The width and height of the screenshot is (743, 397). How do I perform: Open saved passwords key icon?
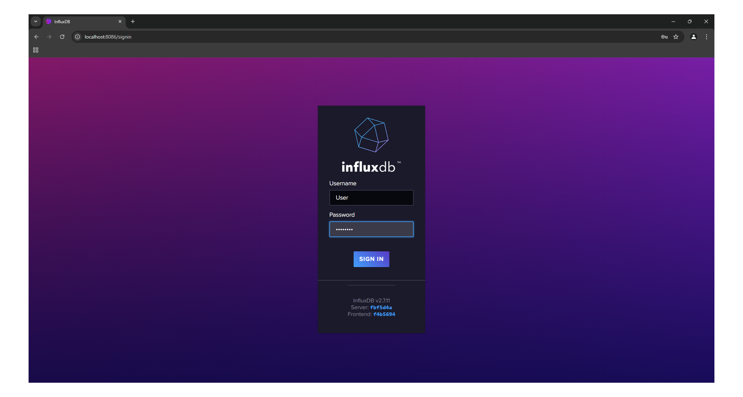664,37
